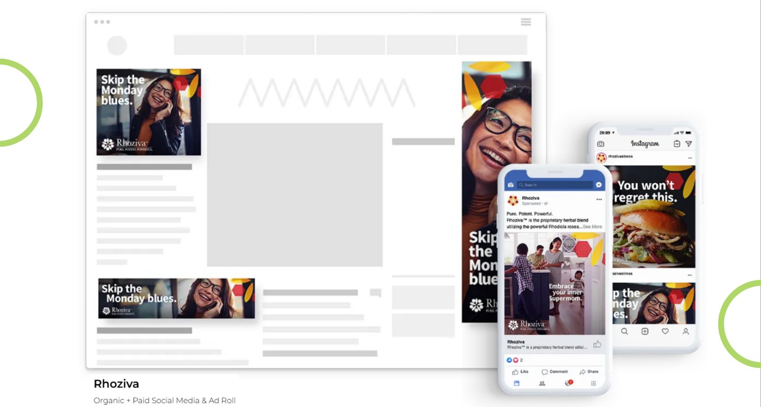
Task: Open Instagram profile tab
Action: pos(685,332)
